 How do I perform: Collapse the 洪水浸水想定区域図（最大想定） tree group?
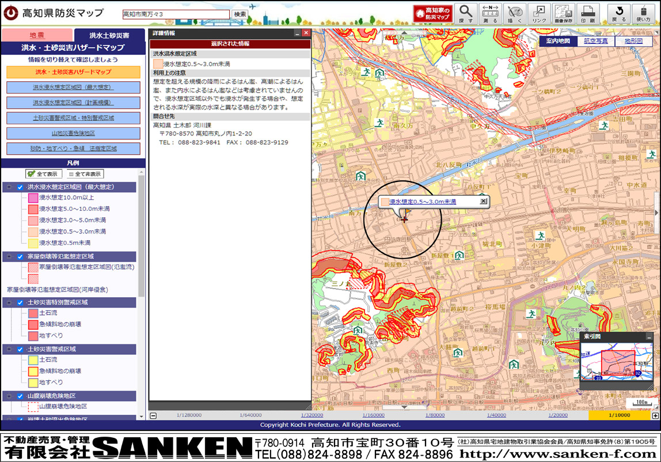click(9, 187)
